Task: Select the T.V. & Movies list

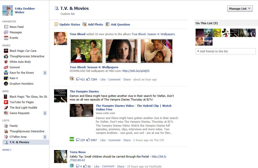Action: (26, 142)
